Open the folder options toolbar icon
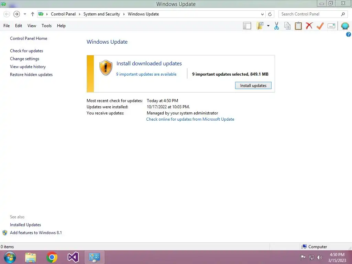This screenshot has height=264, width=352. click(260, 26)
